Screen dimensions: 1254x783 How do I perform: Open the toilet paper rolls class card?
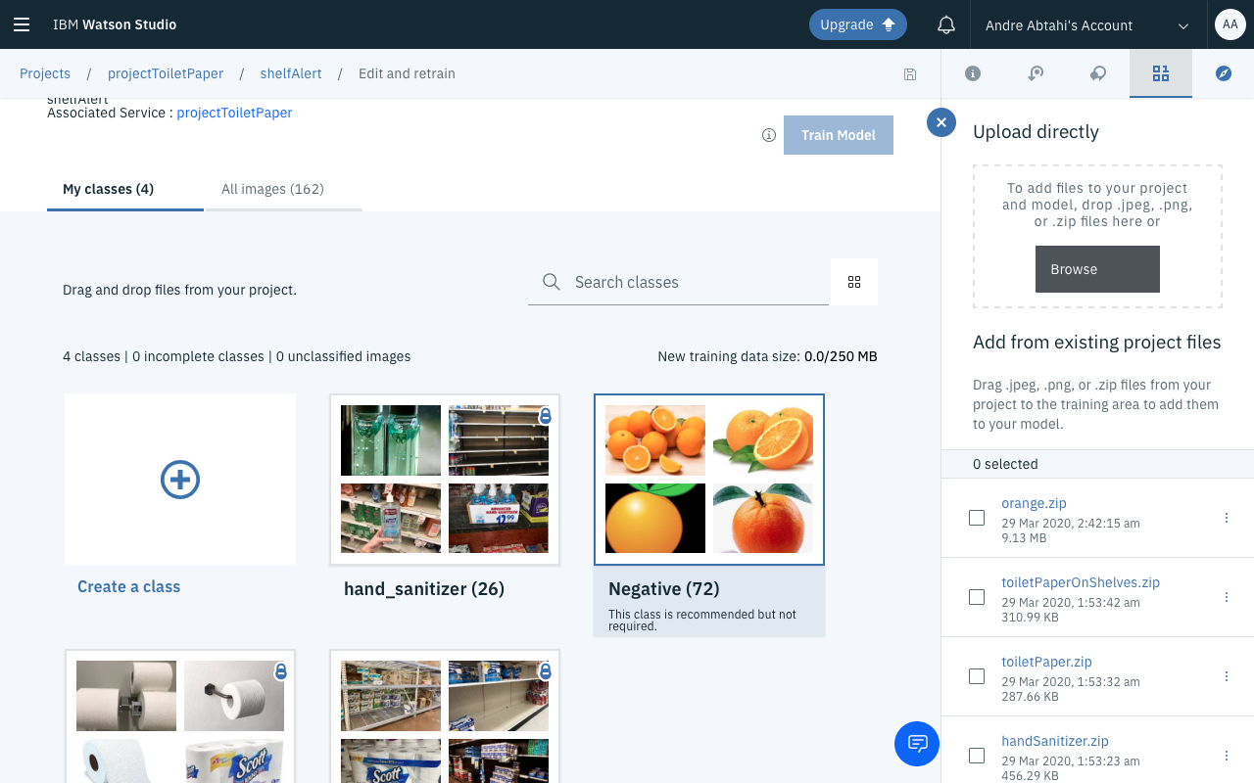(180, 715)
